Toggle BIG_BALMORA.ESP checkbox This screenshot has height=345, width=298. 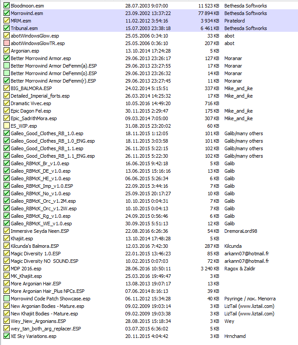(7, 88)
